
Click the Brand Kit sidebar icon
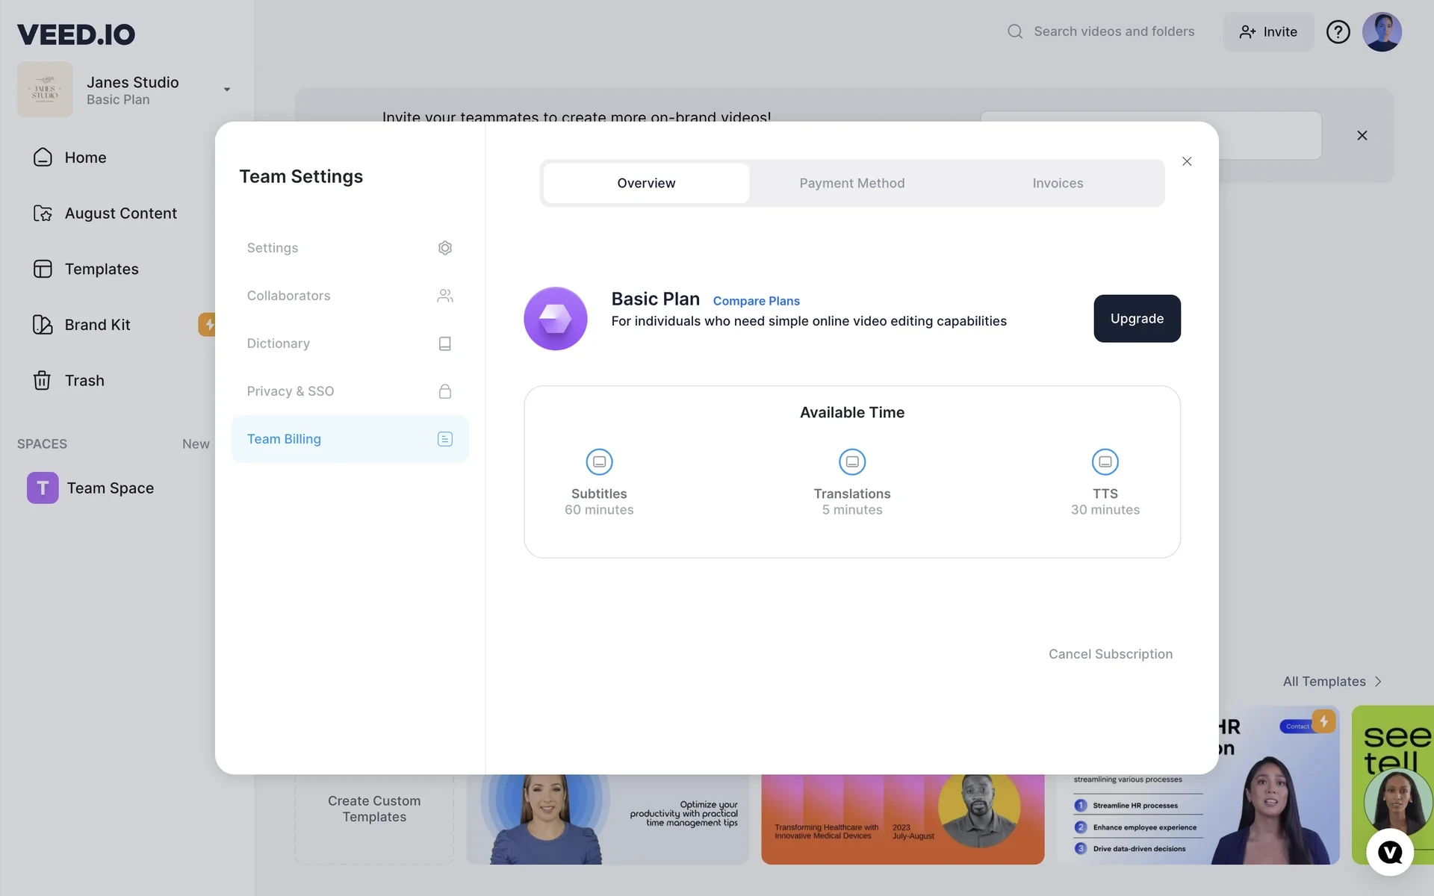pyautogui.click(x=43, y=325)
